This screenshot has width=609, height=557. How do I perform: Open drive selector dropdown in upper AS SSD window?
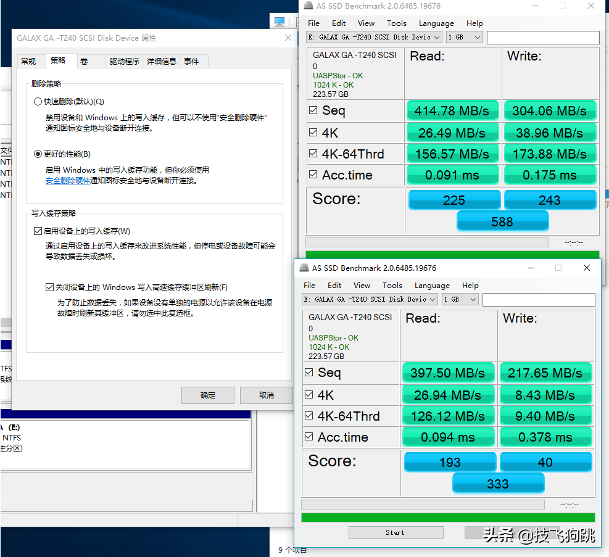point(374,37)
